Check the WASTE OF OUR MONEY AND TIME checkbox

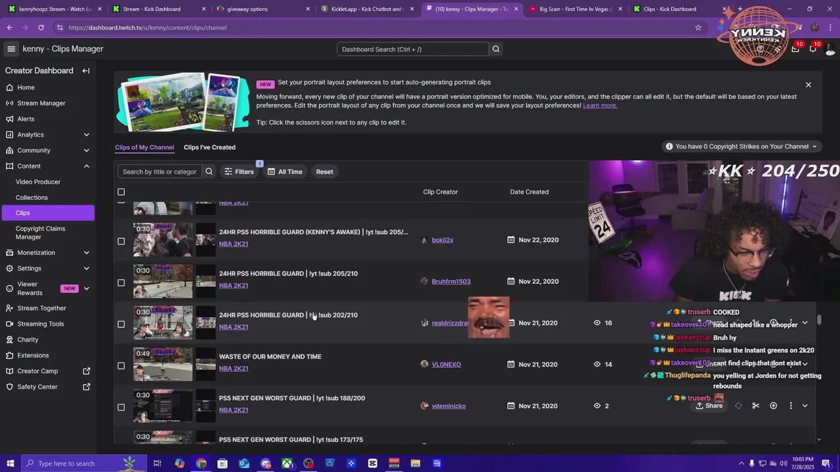coord(121,366)
